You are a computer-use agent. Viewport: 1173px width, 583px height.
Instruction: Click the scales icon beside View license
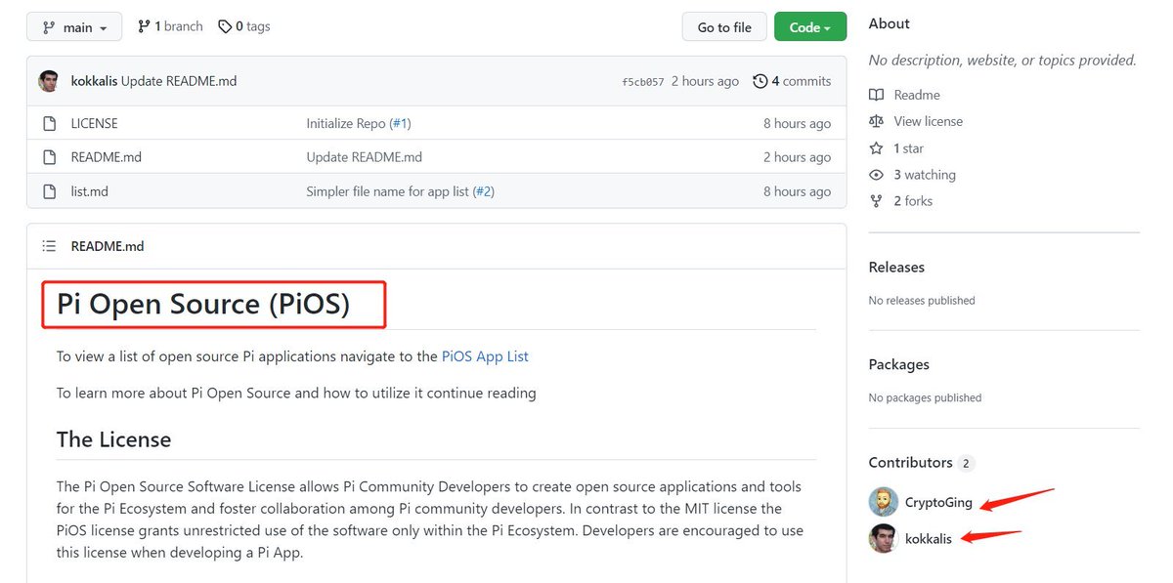point(876,121)
